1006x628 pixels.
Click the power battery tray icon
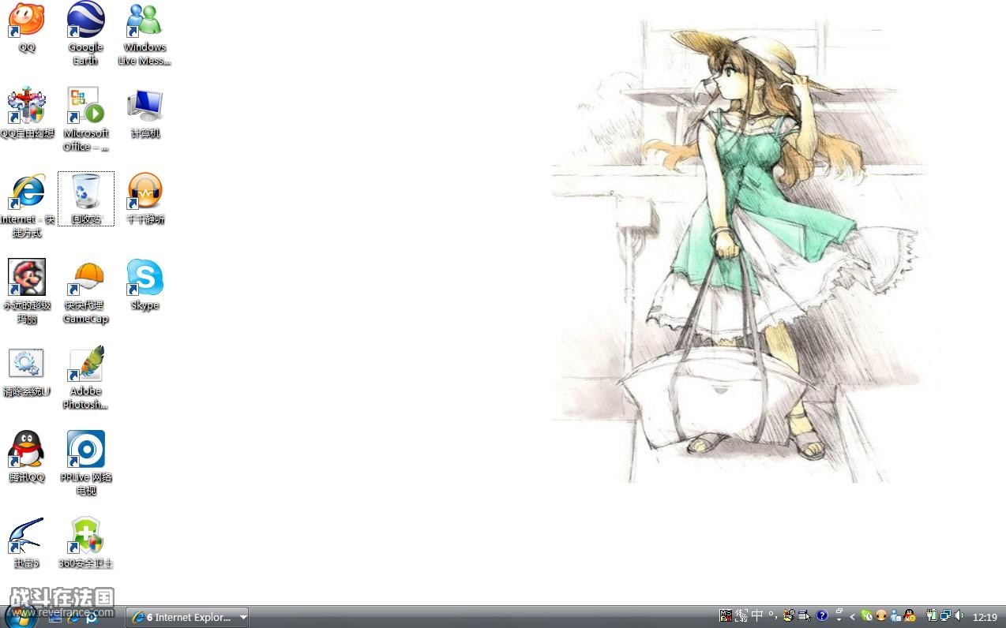click(931, 615)
